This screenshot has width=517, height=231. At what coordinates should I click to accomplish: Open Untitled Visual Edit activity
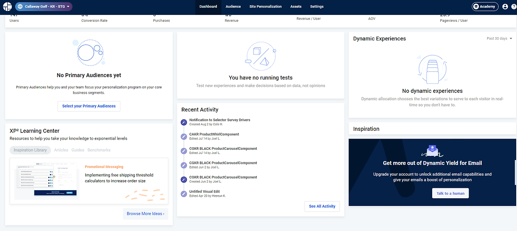204,191
